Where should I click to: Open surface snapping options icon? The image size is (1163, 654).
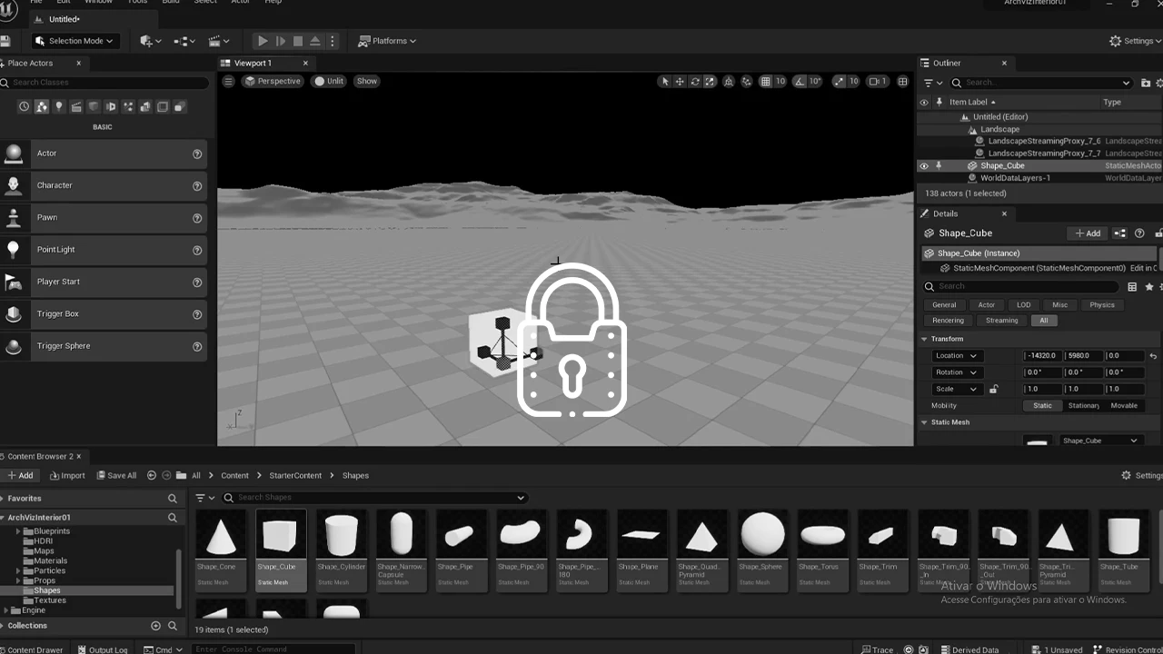point(747,82)
